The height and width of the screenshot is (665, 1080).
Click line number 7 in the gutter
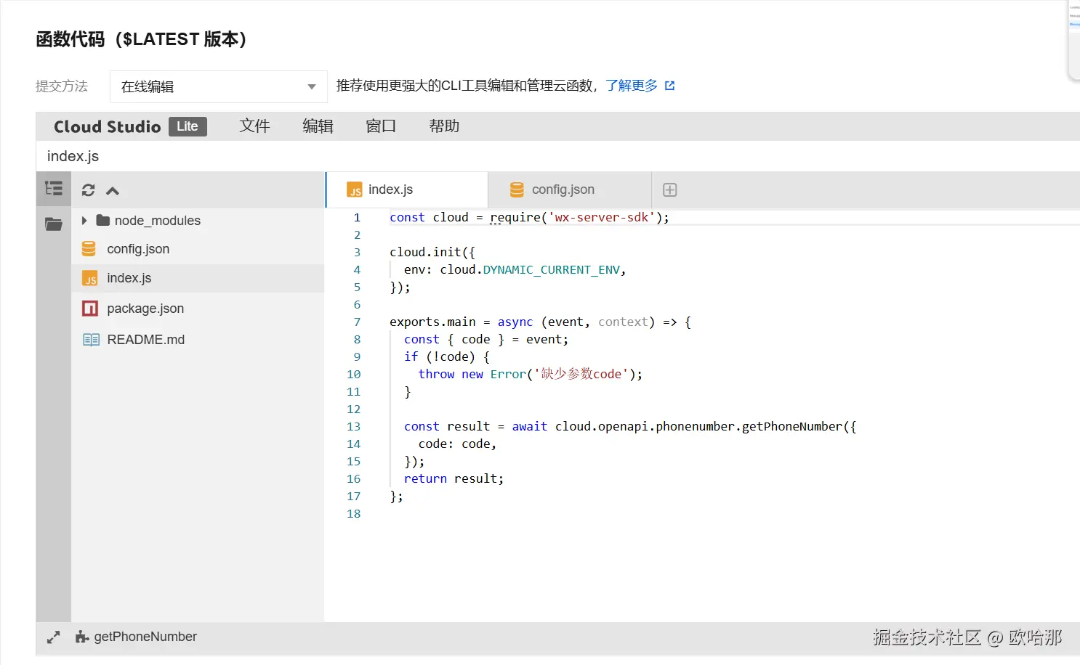click(357, 322)
